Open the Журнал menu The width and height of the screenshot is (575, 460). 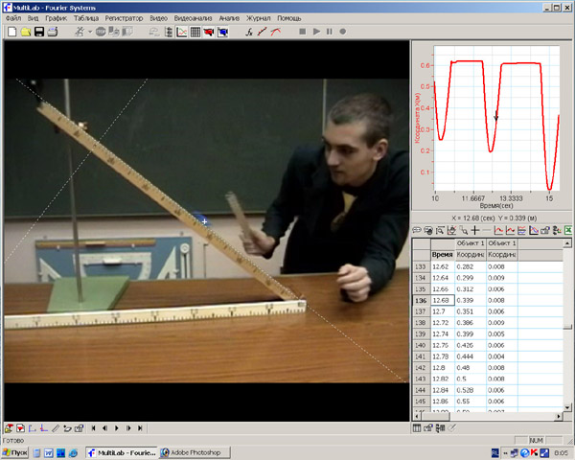coord(258,18)
